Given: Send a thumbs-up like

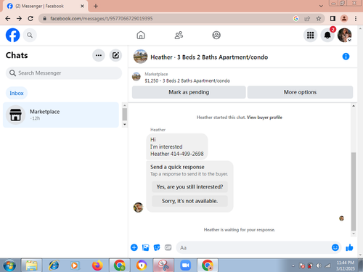Looking at the screenshot, I should tap(349, 247).
